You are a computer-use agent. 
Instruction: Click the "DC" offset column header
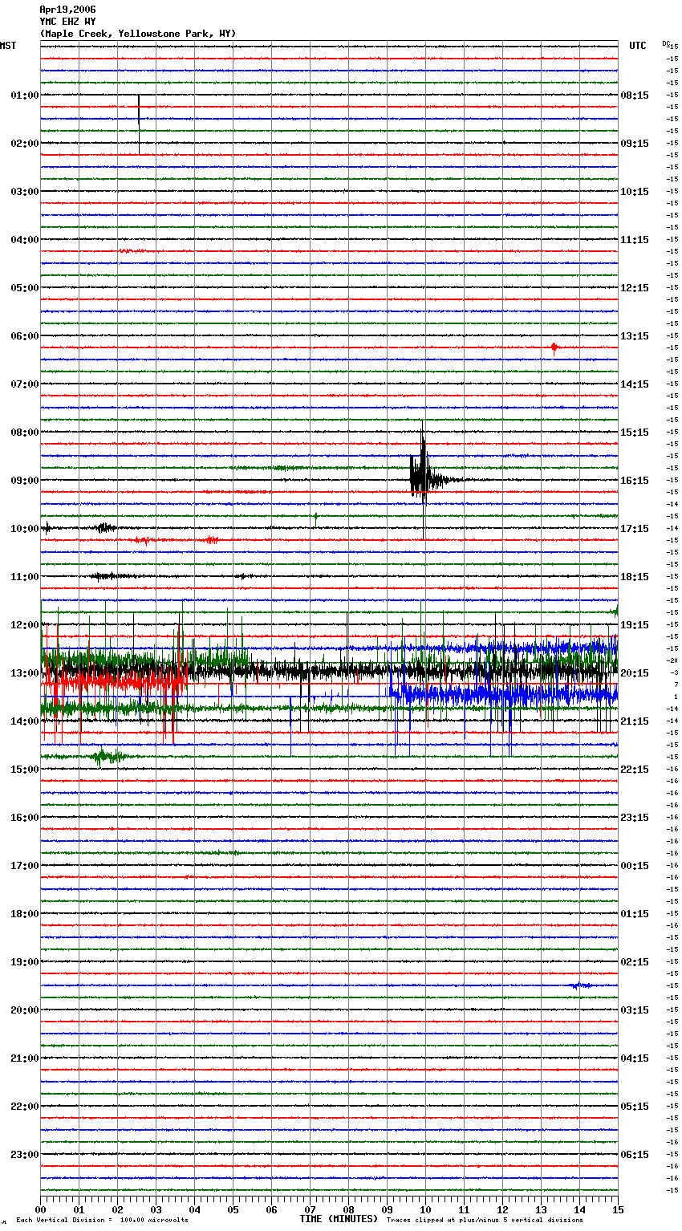[x=665, y=43]
